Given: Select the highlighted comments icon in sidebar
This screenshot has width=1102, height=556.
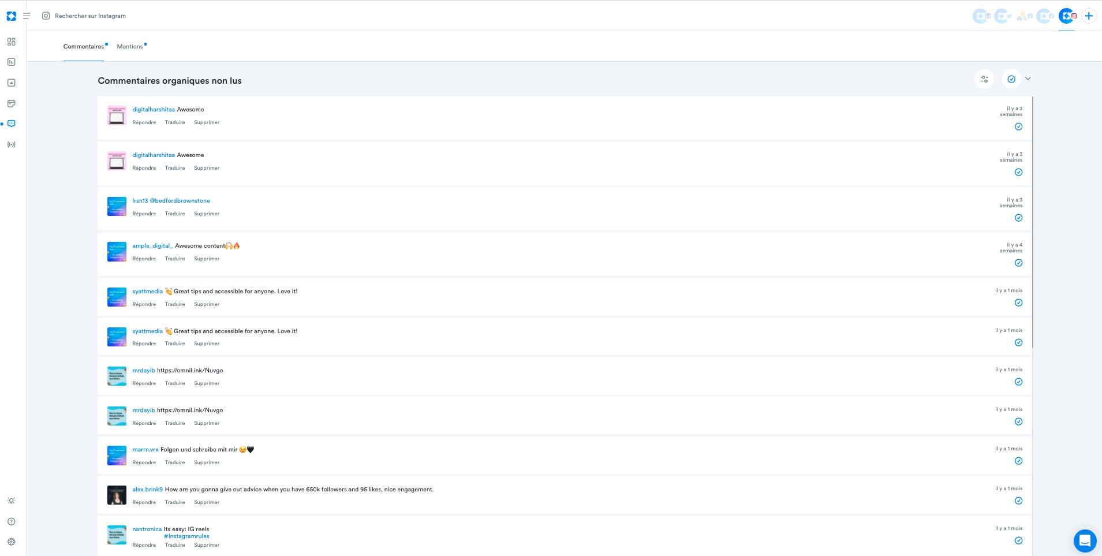Looking at the screenshot, I should coord(11,123).
